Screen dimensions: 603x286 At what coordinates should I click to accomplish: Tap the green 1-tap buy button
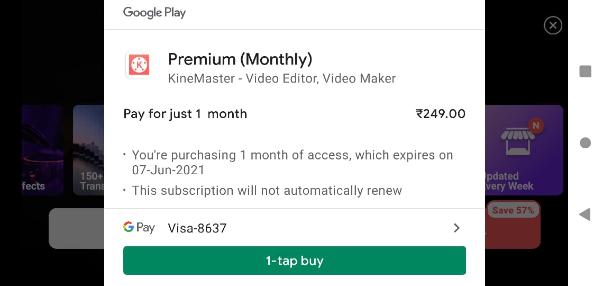[294, 261]
